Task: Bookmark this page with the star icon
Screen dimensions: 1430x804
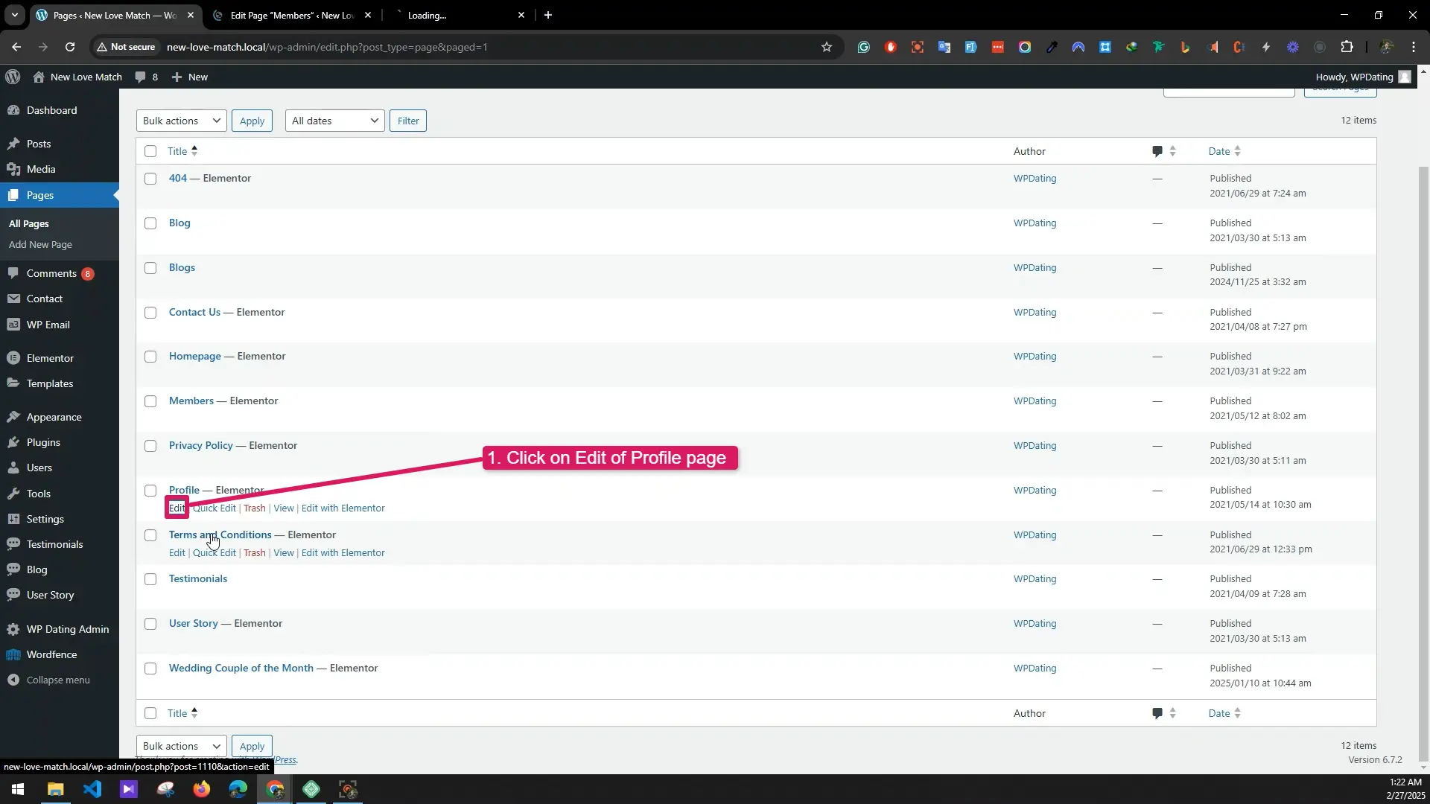Action: [x=827, y=47]
